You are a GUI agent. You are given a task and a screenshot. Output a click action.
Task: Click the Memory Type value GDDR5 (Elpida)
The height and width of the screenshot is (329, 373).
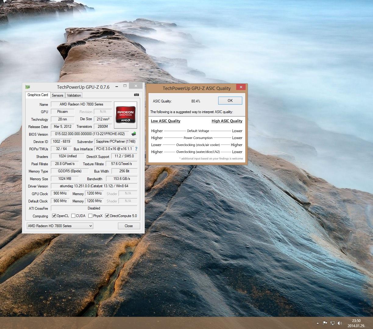tap(70, 171)
